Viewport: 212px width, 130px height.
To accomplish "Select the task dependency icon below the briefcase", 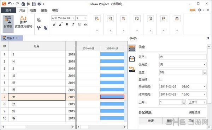I will click(132, 69).
